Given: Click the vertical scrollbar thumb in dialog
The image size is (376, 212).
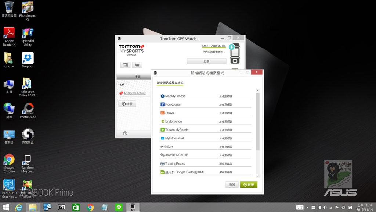Looking at the screenshot, I should pos(257,121).
